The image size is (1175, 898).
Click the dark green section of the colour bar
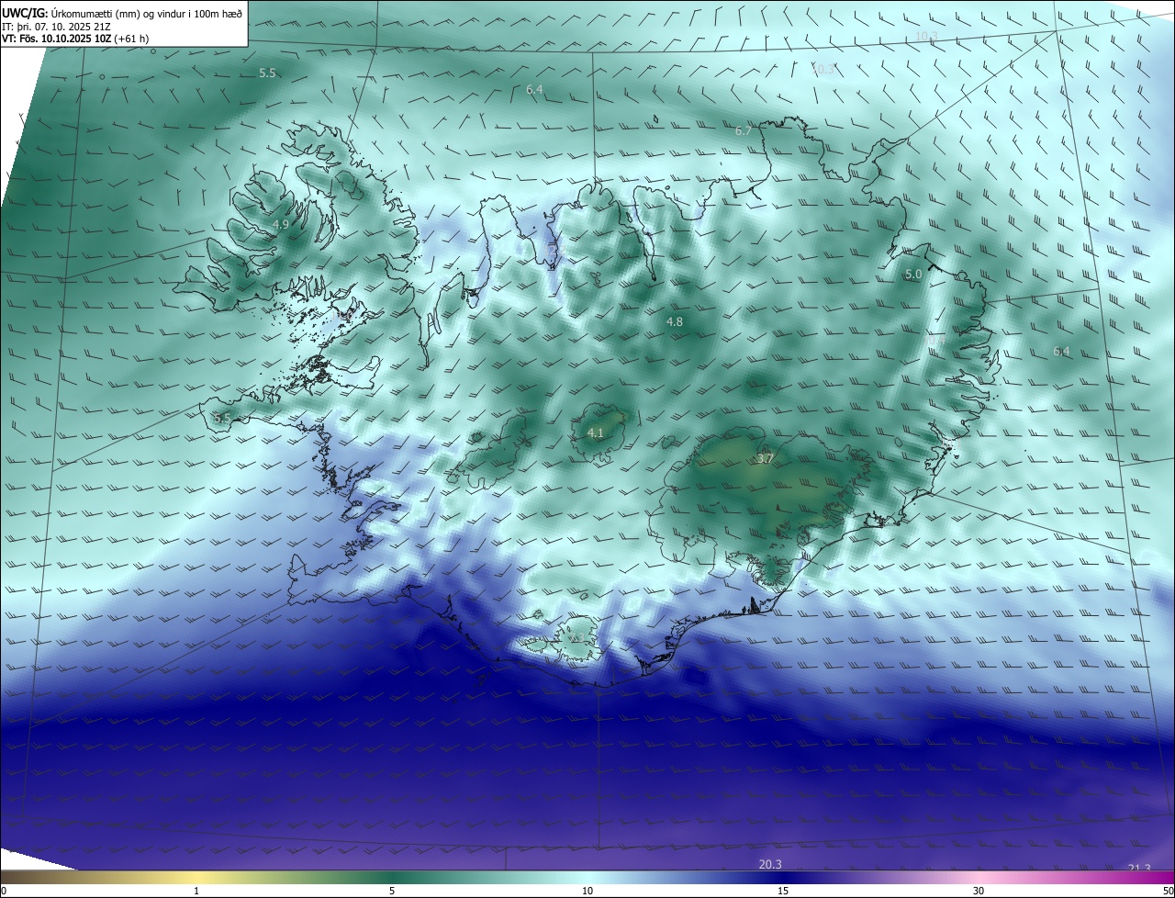coord(392,877)
